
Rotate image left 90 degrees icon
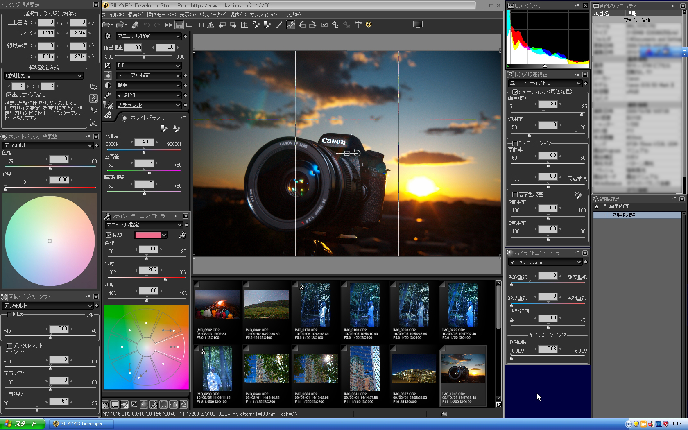(302, 25)
